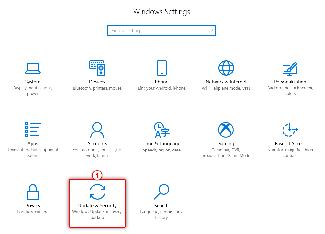Click the Phone icon
325x234 pixels.
(x=162, y=68)
